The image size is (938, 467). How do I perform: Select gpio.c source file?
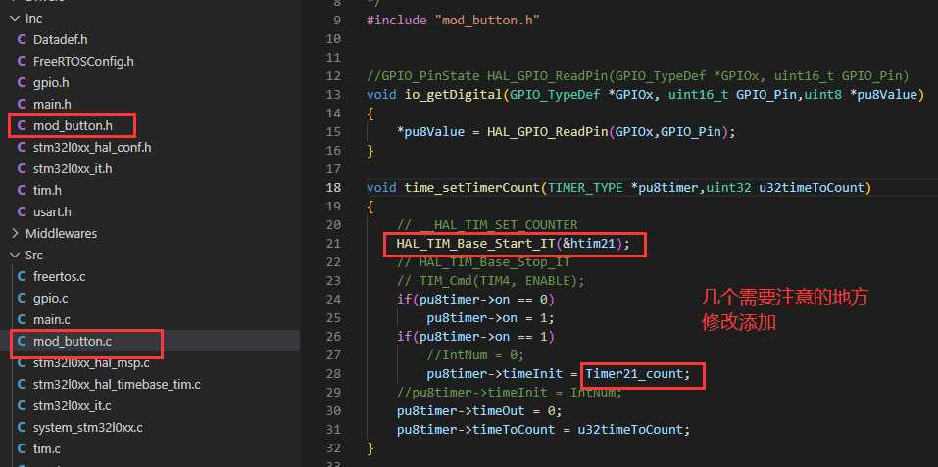click(x=50, y=298)
